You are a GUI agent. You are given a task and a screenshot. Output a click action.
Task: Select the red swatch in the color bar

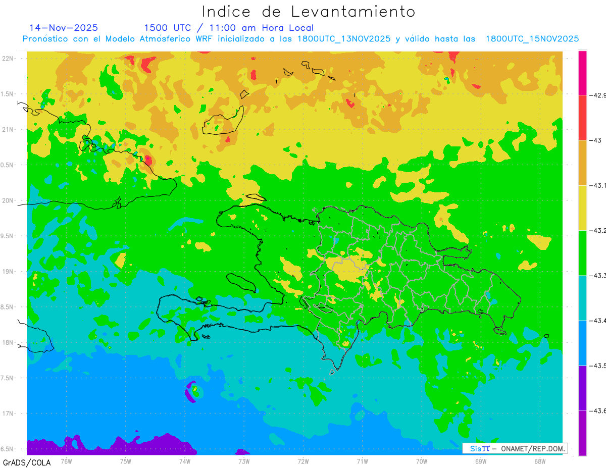[x=582, y=118]
